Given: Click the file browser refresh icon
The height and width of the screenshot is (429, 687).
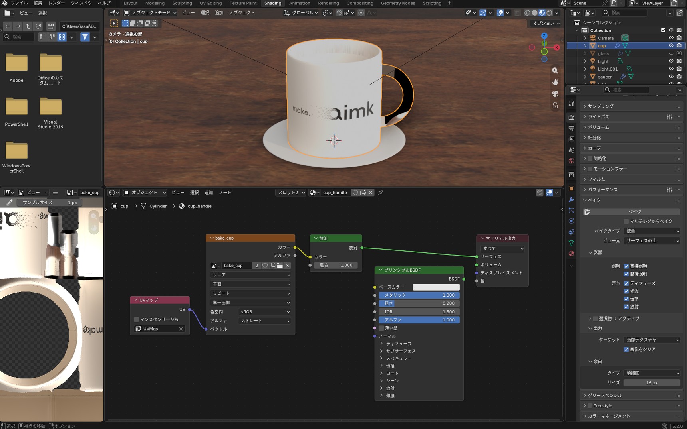Looking at the screenshot, I should [x=38, y=26].
